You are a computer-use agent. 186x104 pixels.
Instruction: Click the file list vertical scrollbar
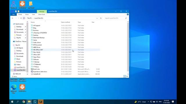point(128,47)
